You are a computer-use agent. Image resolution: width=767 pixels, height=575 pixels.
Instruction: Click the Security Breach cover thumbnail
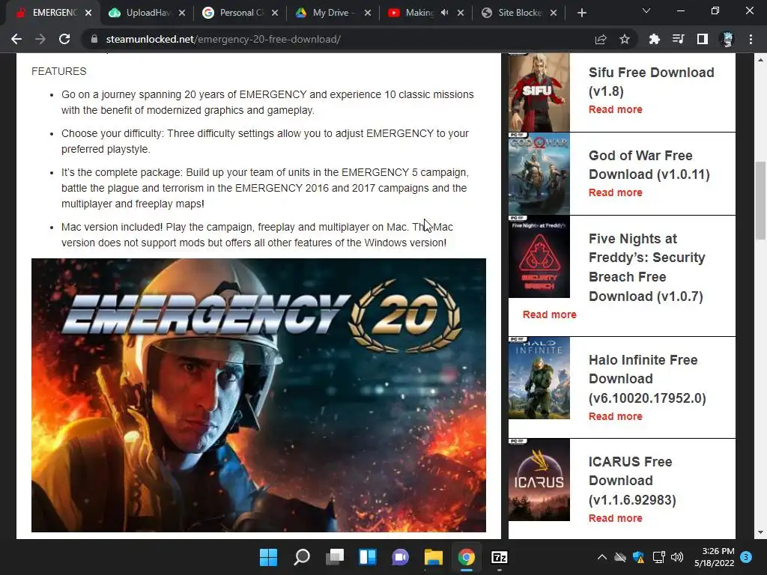[x=539, y=257]
